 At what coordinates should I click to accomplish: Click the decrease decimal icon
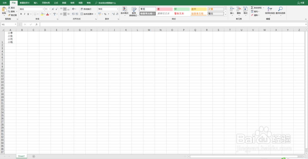pyautogui.click(x=117, y=14)
